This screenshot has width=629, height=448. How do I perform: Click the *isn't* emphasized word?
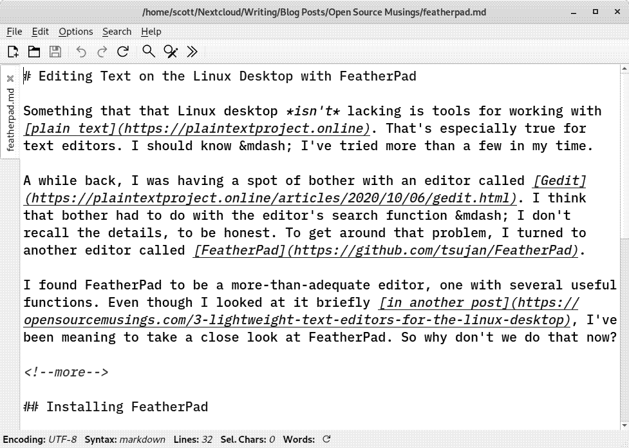coord(313,111)
